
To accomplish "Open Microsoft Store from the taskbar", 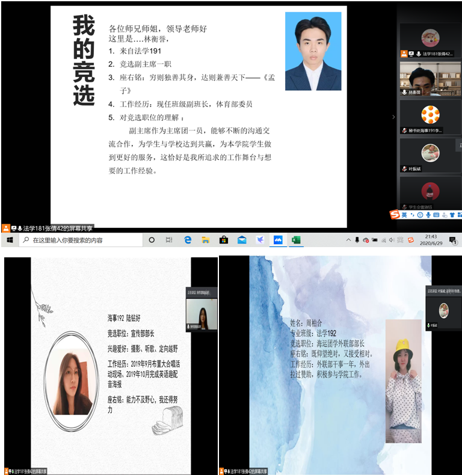I will coord(224,240).
